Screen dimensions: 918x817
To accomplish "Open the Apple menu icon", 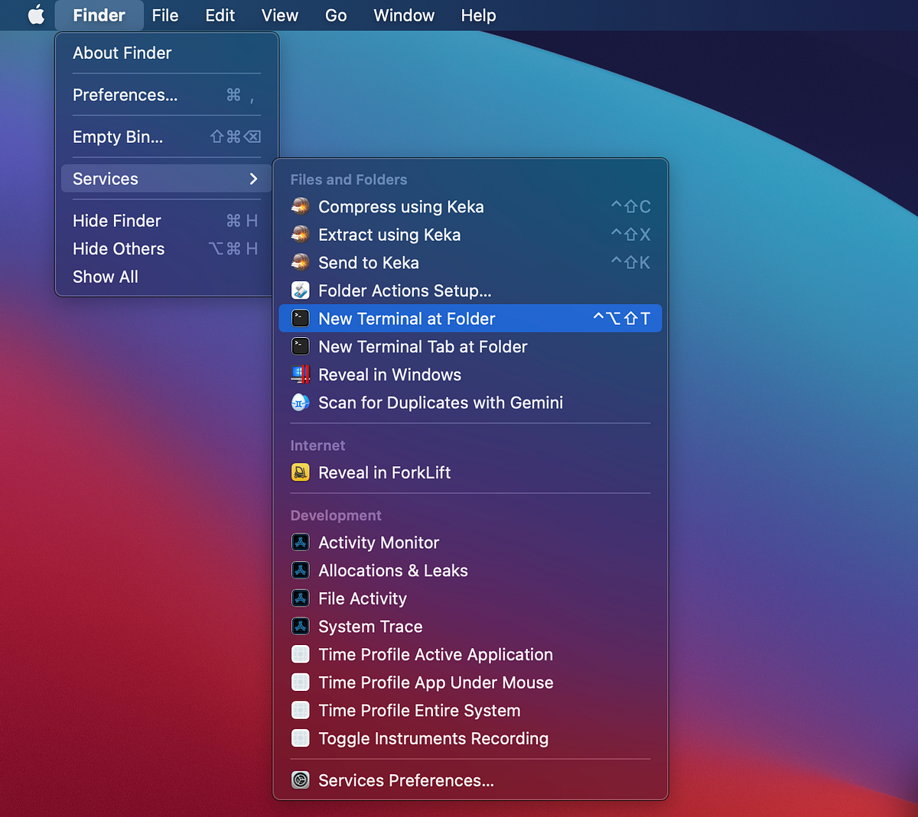I will tap(36, 15).
